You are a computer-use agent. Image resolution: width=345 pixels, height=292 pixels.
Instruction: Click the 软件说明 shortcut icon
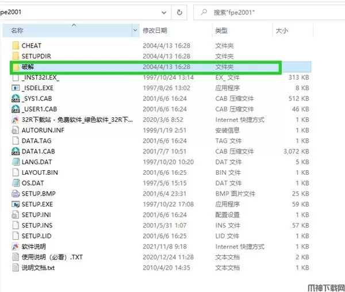click(16, 247)
